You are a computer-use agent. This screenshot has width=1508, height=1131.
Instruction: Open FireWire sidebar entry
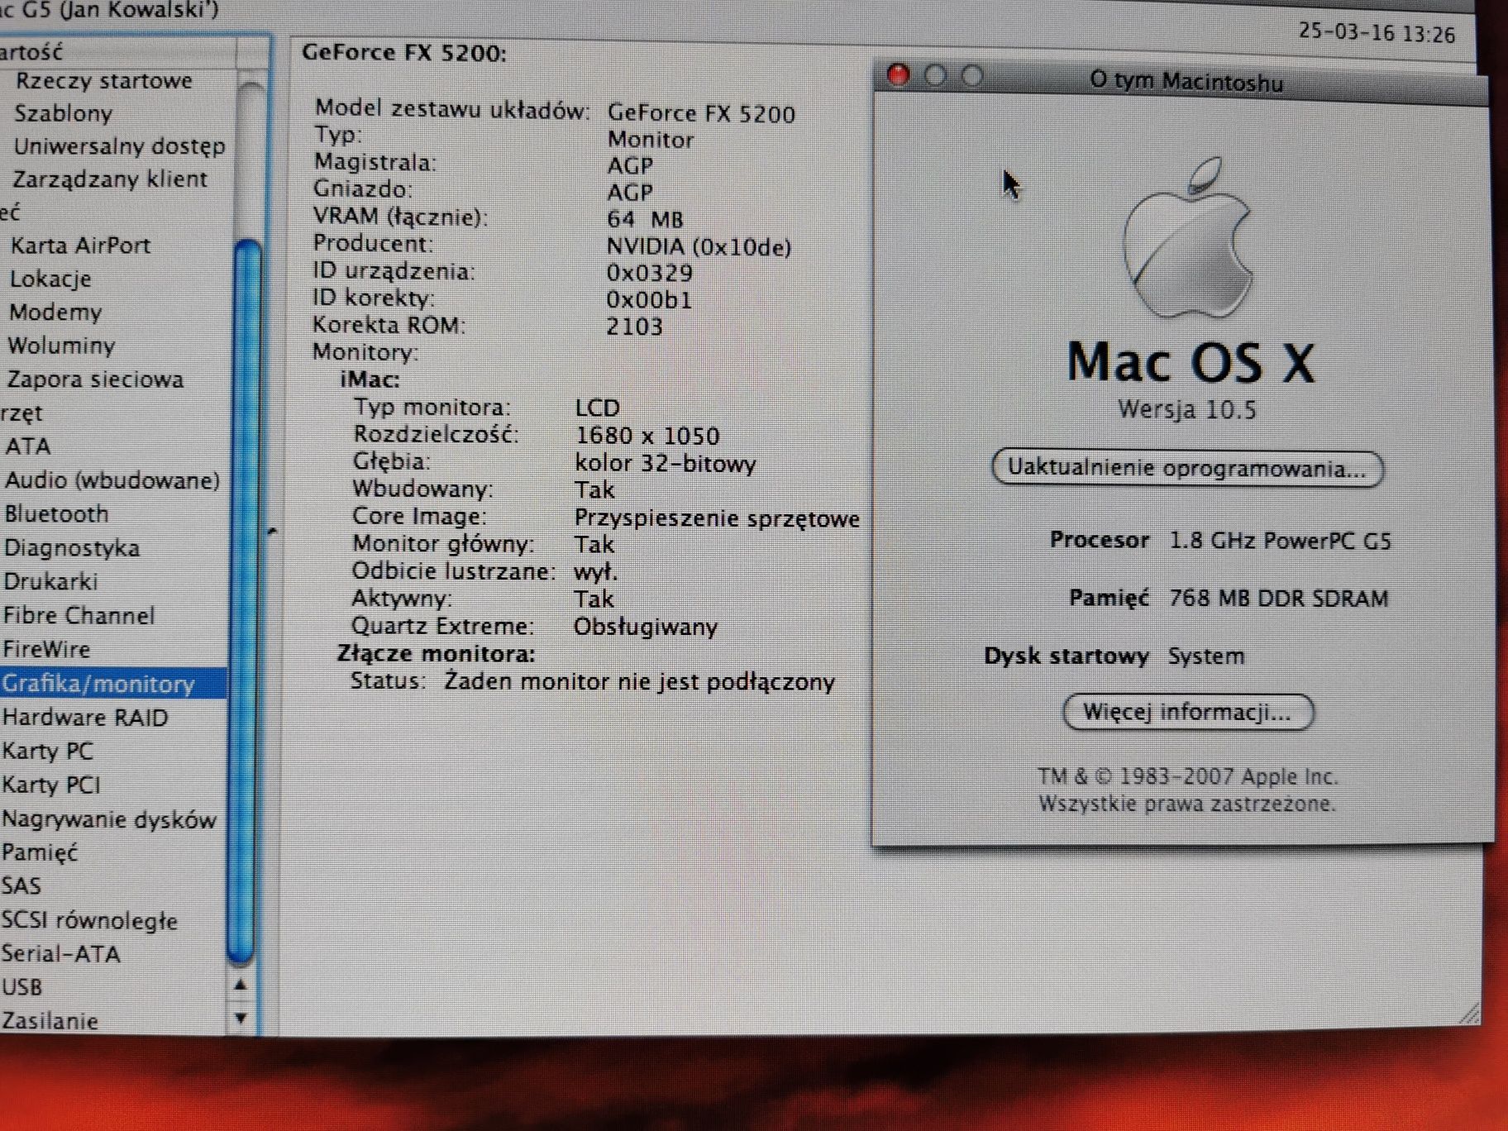click(45, 650)
